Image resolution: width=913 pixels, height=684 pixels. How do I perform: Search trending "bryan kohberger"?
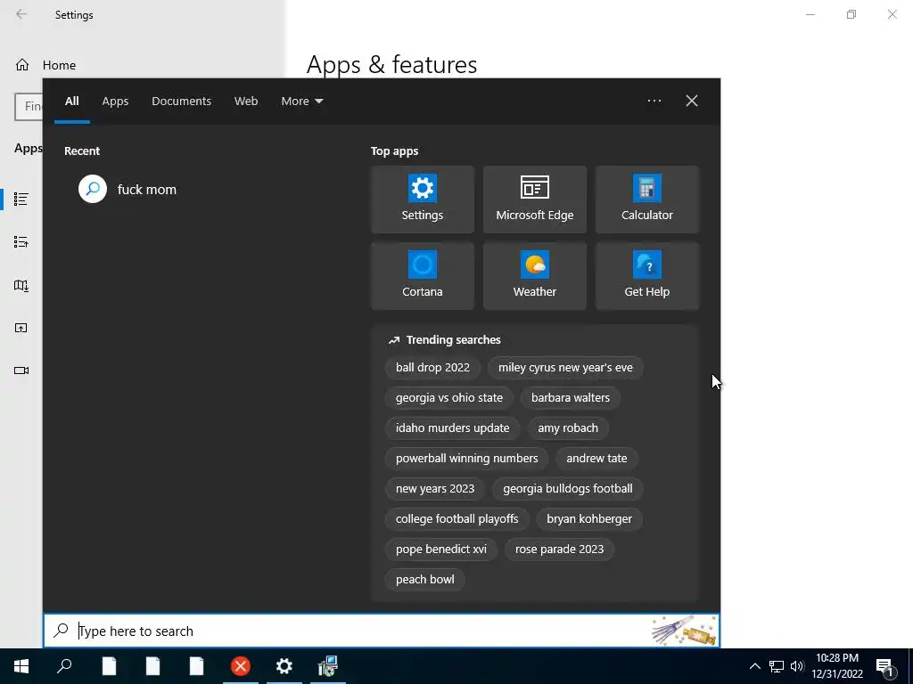(589, 519)
